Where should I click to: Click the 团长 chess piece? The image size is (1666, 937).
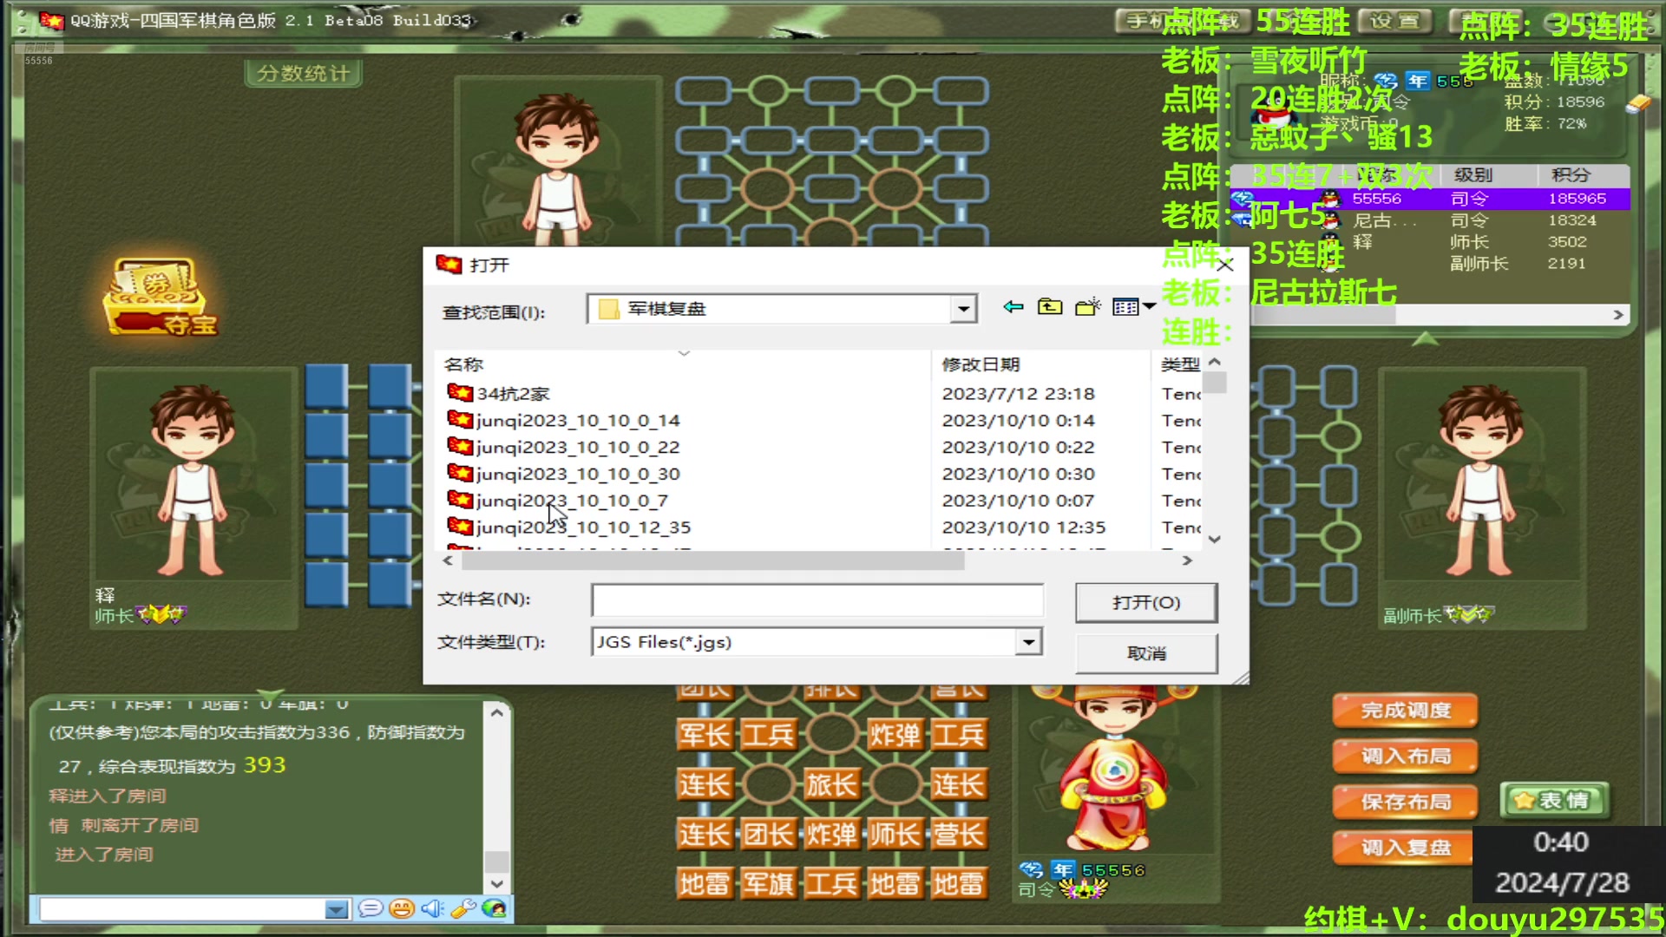coord(768,835)
